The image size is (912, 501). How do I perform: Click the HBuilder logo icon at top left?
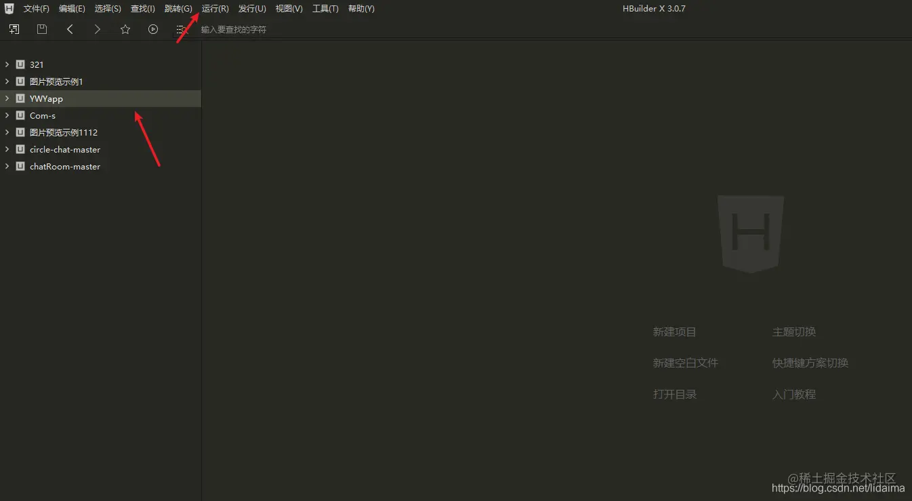(9, 8)
